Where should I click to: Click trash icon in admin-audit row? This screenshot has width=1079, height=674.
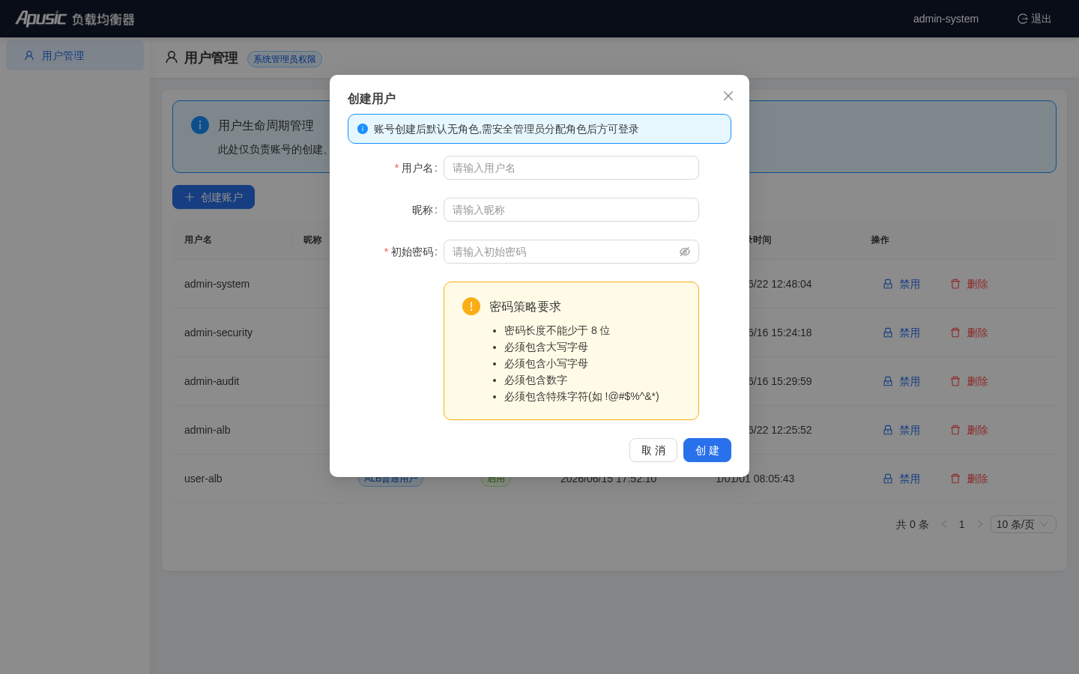click(x=955, y=381)
